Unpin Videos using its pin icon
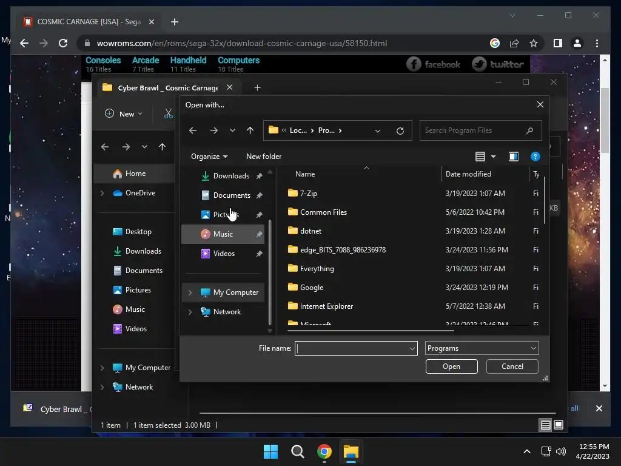This screenshot has width=621, height=466. pos(259,254)
